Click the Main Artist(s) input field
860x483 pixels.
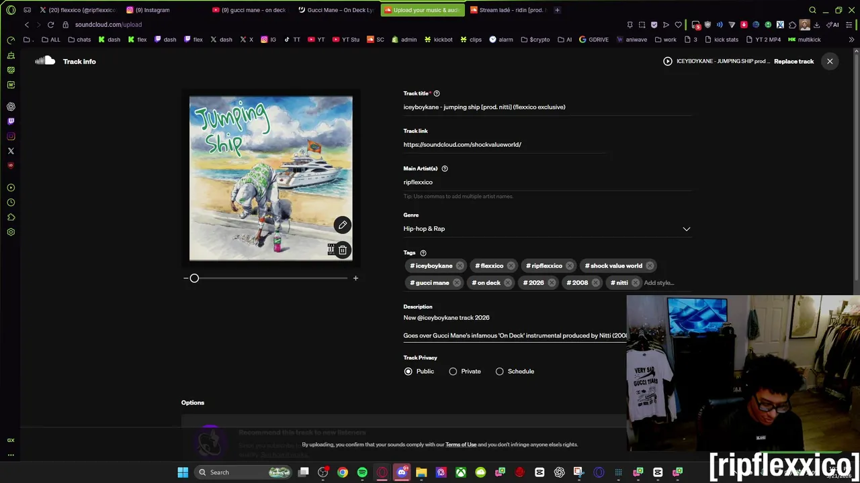547,182
